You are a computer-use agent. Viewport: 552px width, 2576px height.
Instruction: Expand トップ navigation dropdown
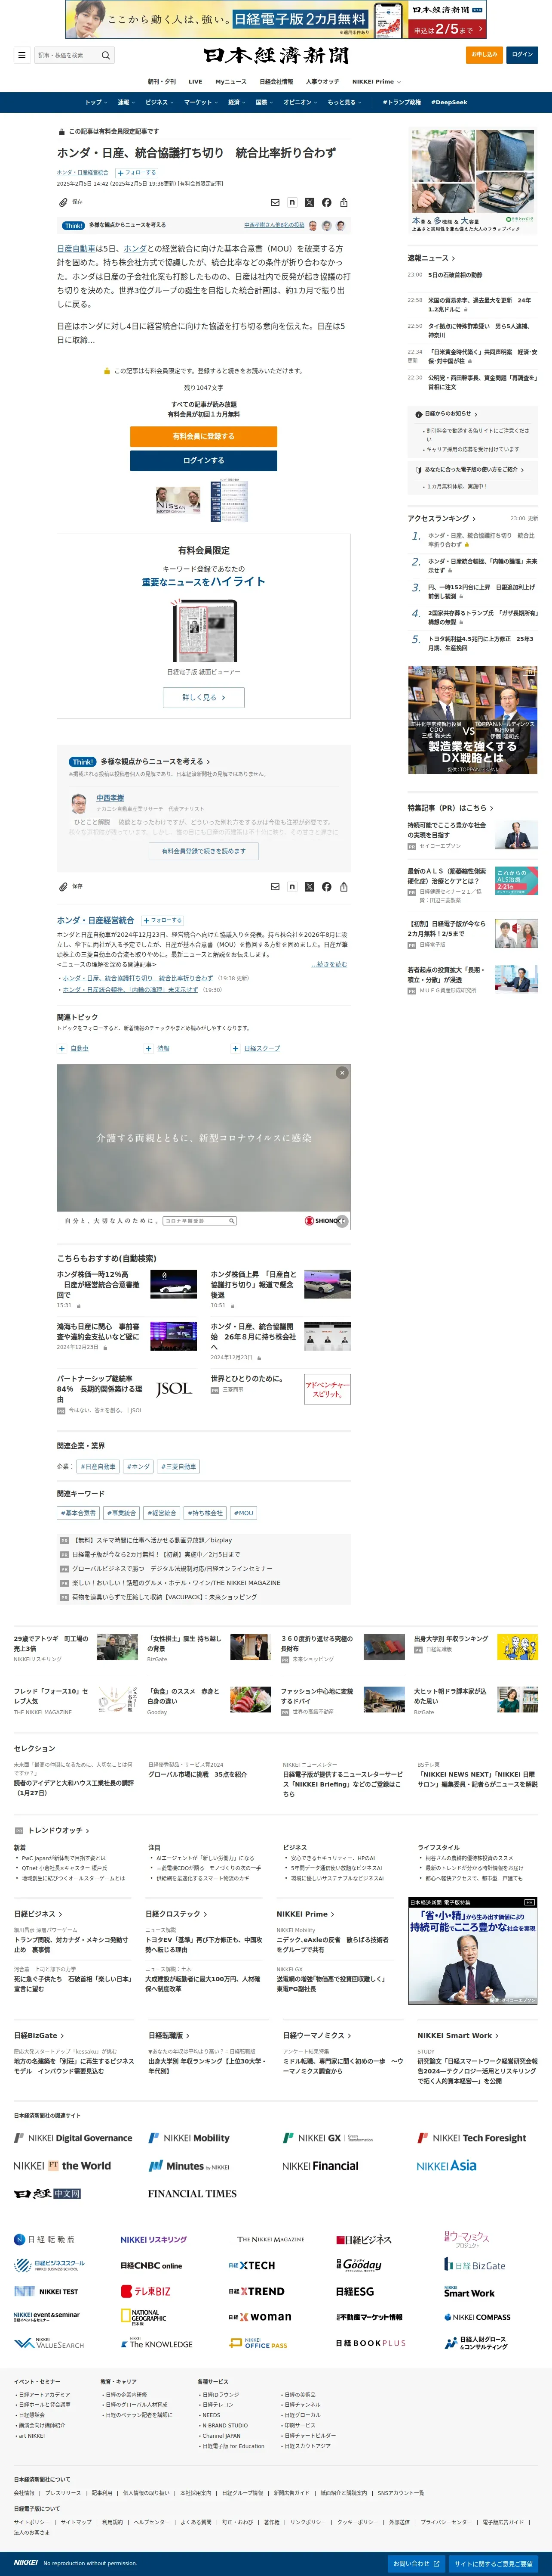[97, 102]
